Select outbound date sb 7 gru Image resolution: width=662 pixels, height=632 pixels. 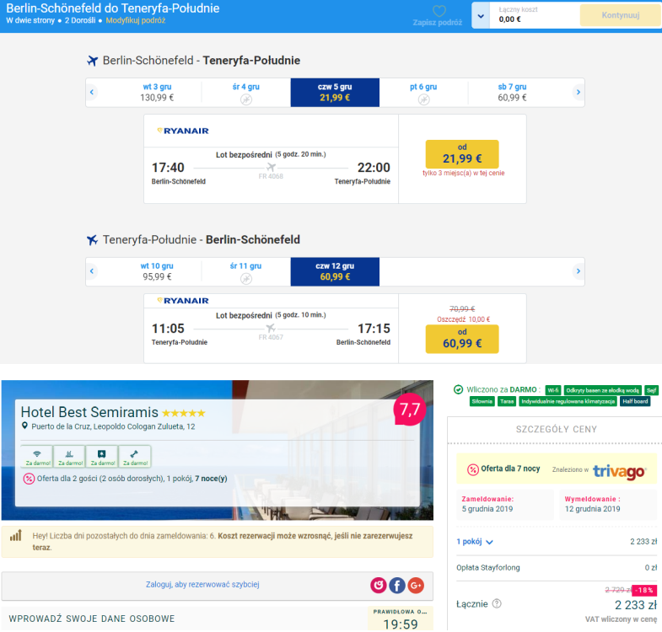[511, 92]
